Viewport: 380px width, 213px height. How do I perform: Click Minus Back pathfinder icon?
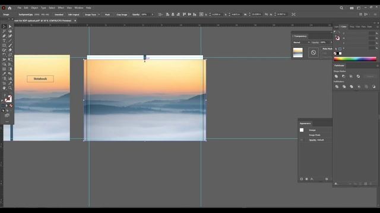click(x=373, y=87)
